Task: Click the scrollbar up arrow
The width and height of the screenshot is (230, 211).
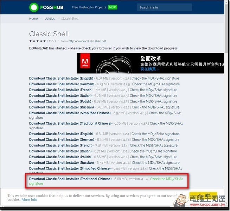Action: click(x=226, y=2)
